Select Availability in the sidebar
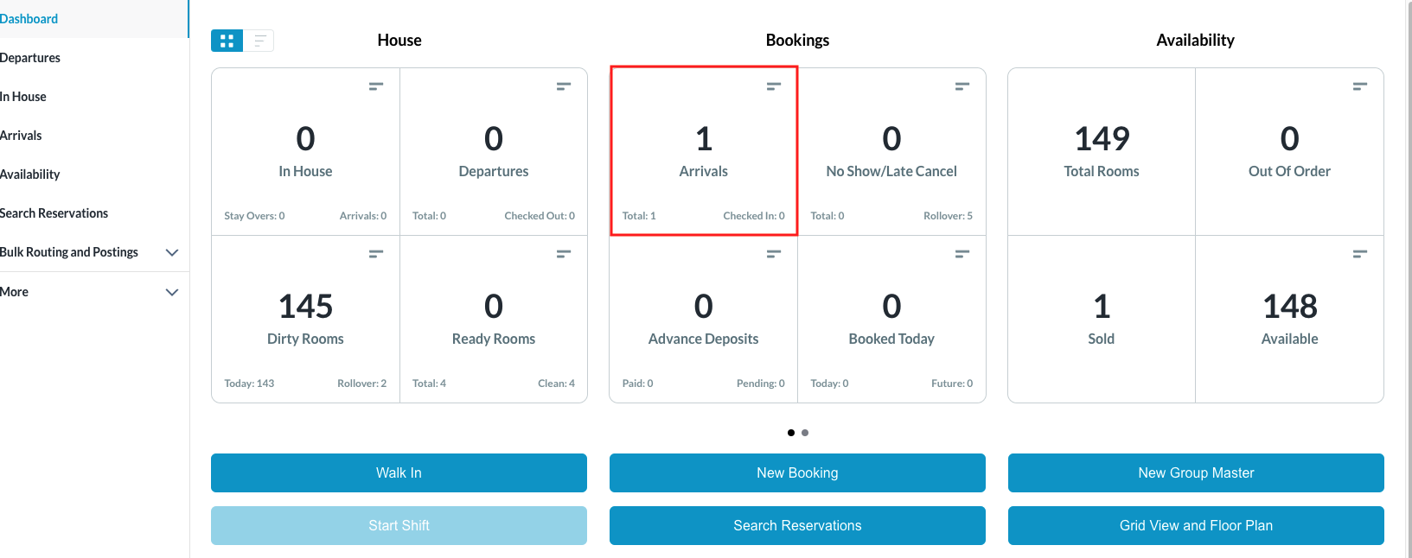1412x558 pixels. coord(30,174)
